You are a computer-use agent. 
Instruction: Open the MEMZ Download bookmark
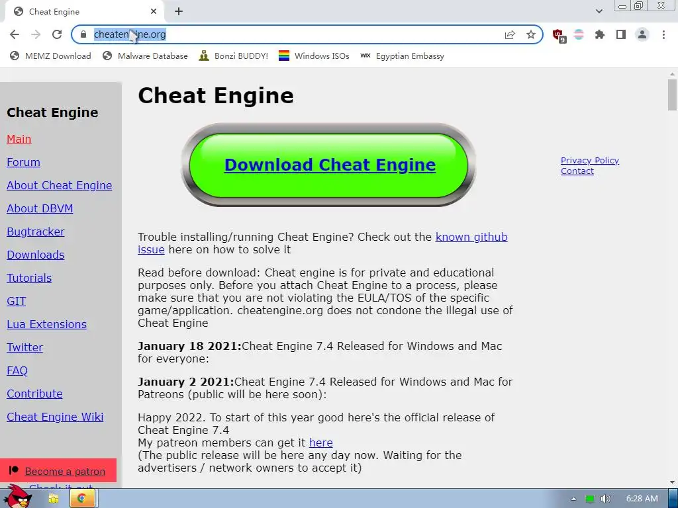(50, 56)
